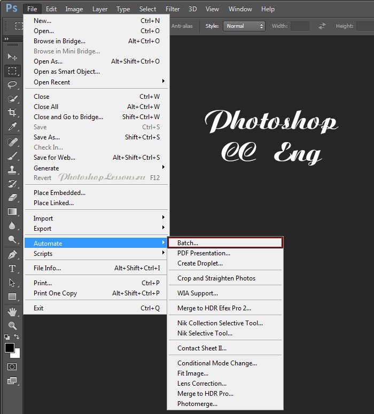This screenshot has width=374, height=414.
Task: Open the Style dropdown set to Normal
Action: [x=244, y=26]
